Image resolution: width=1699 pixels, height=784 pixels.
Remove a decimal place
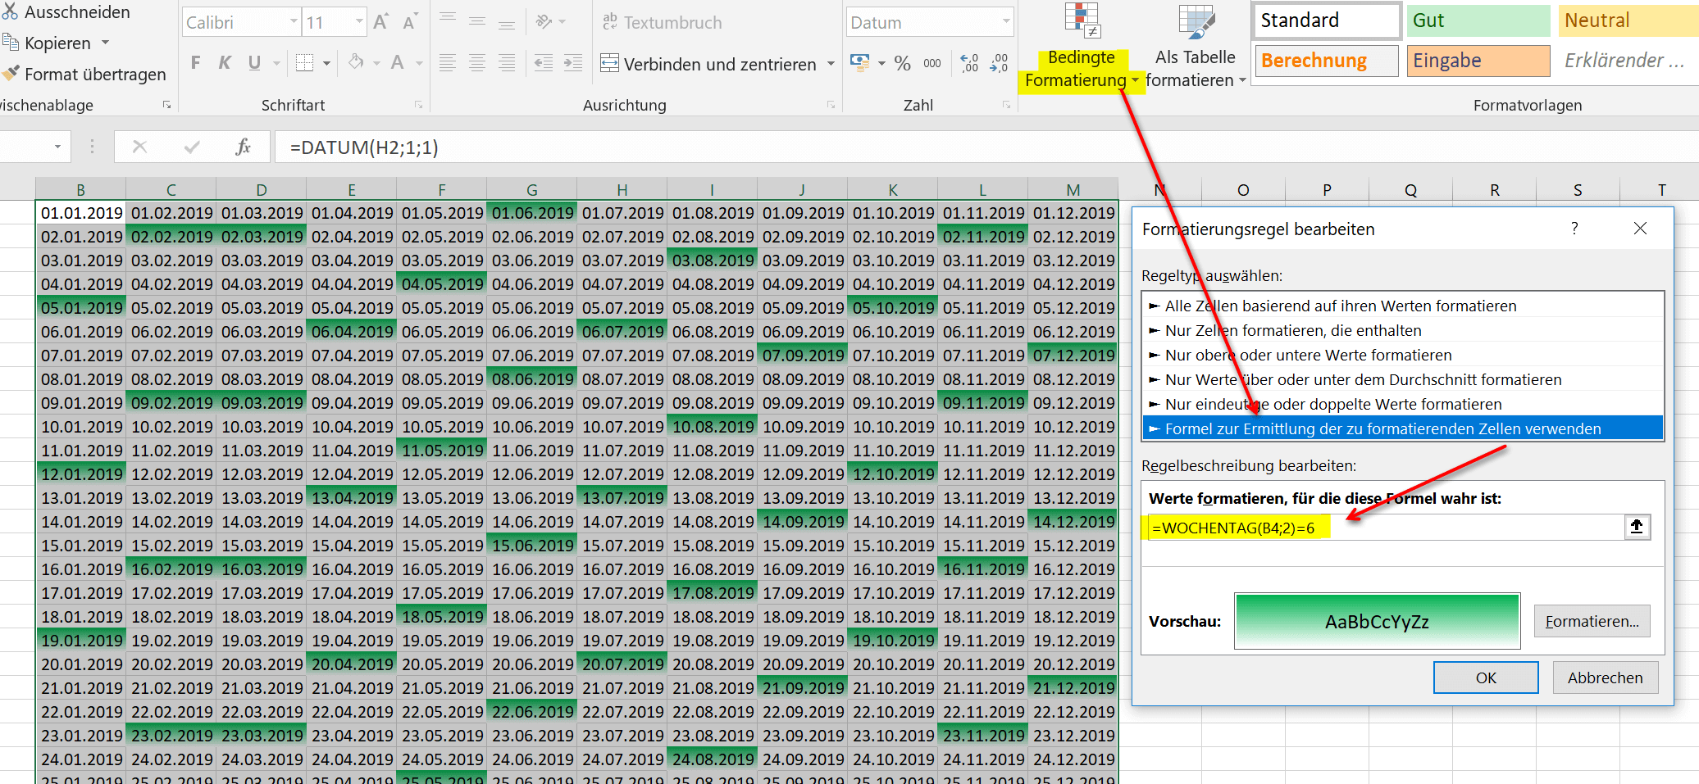999,63
